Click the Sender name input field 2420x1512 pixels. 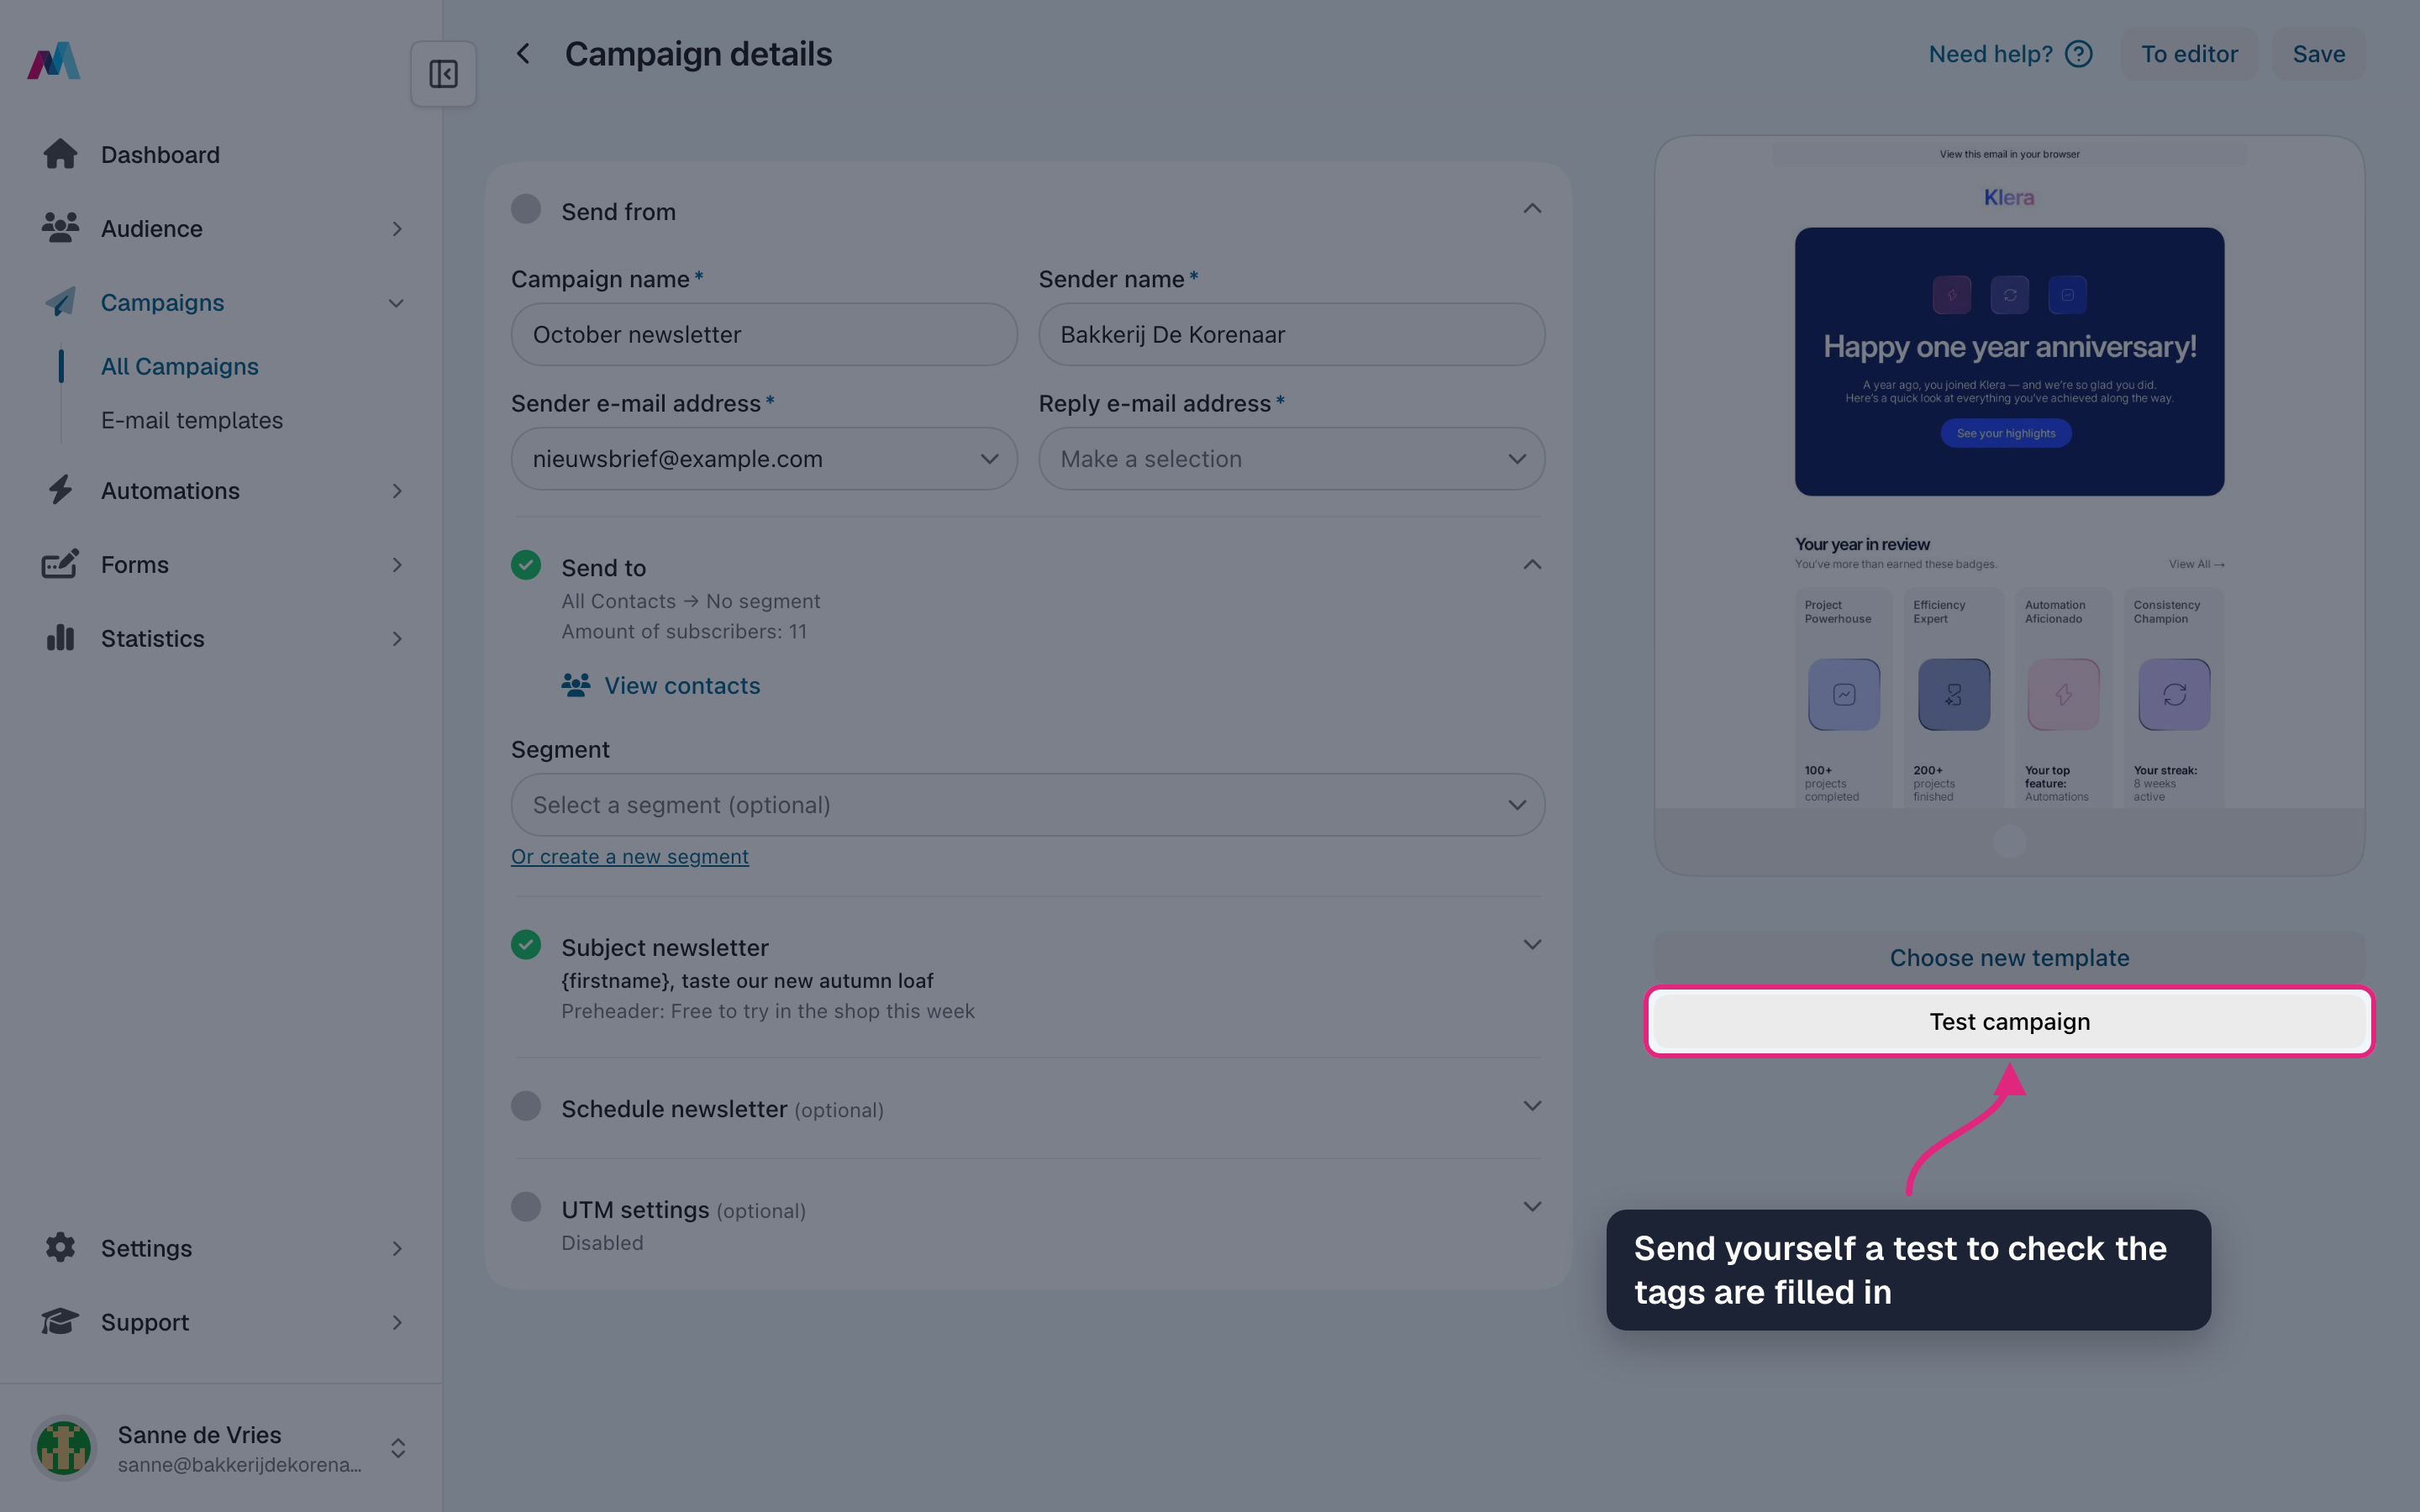pyautogui.click(x=1291, y=334)
